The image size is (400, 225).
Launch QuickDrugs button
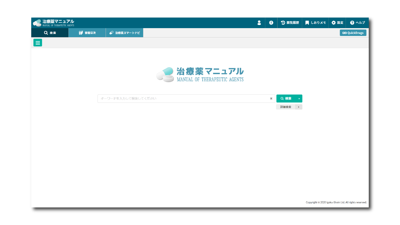tap(353, 33)
